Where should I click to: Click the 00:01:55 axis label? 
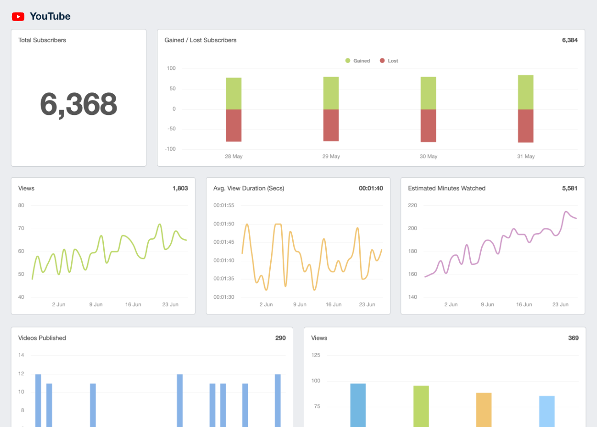(x=224, y=205)
